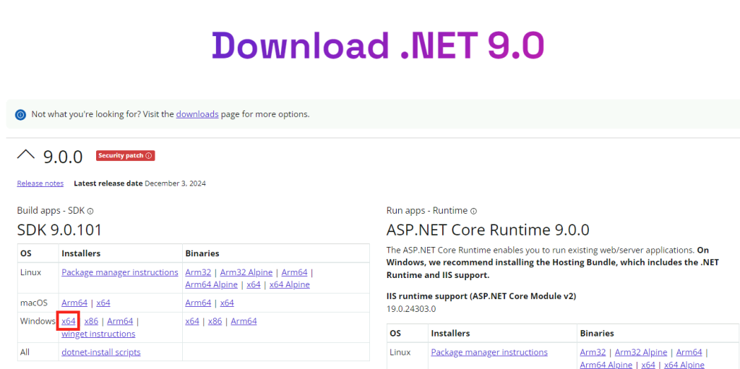Click the 'Linux' row label in Runtime table

coord(400,352)
